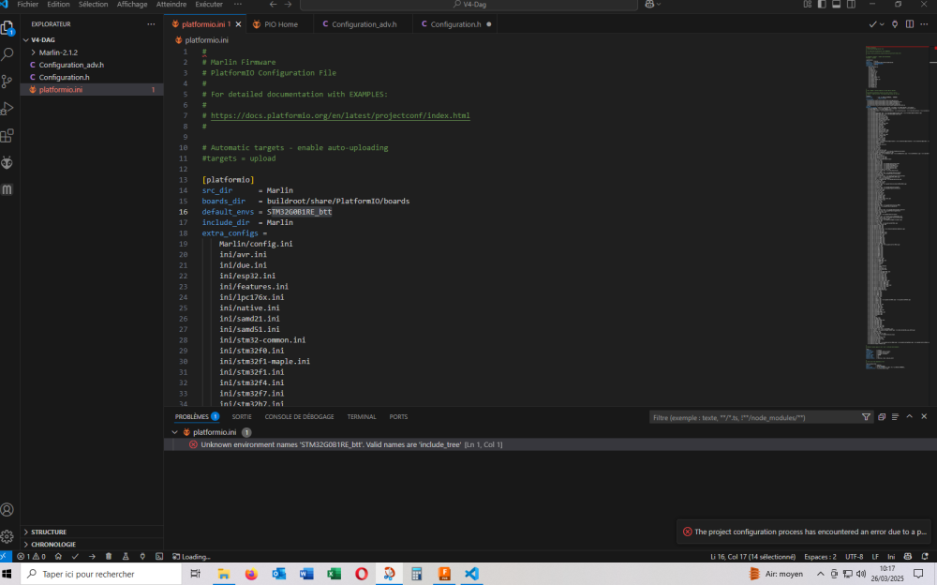
Task: Click the PlatformIO Serial Monitor plug icon
Action: click(142, 556)
